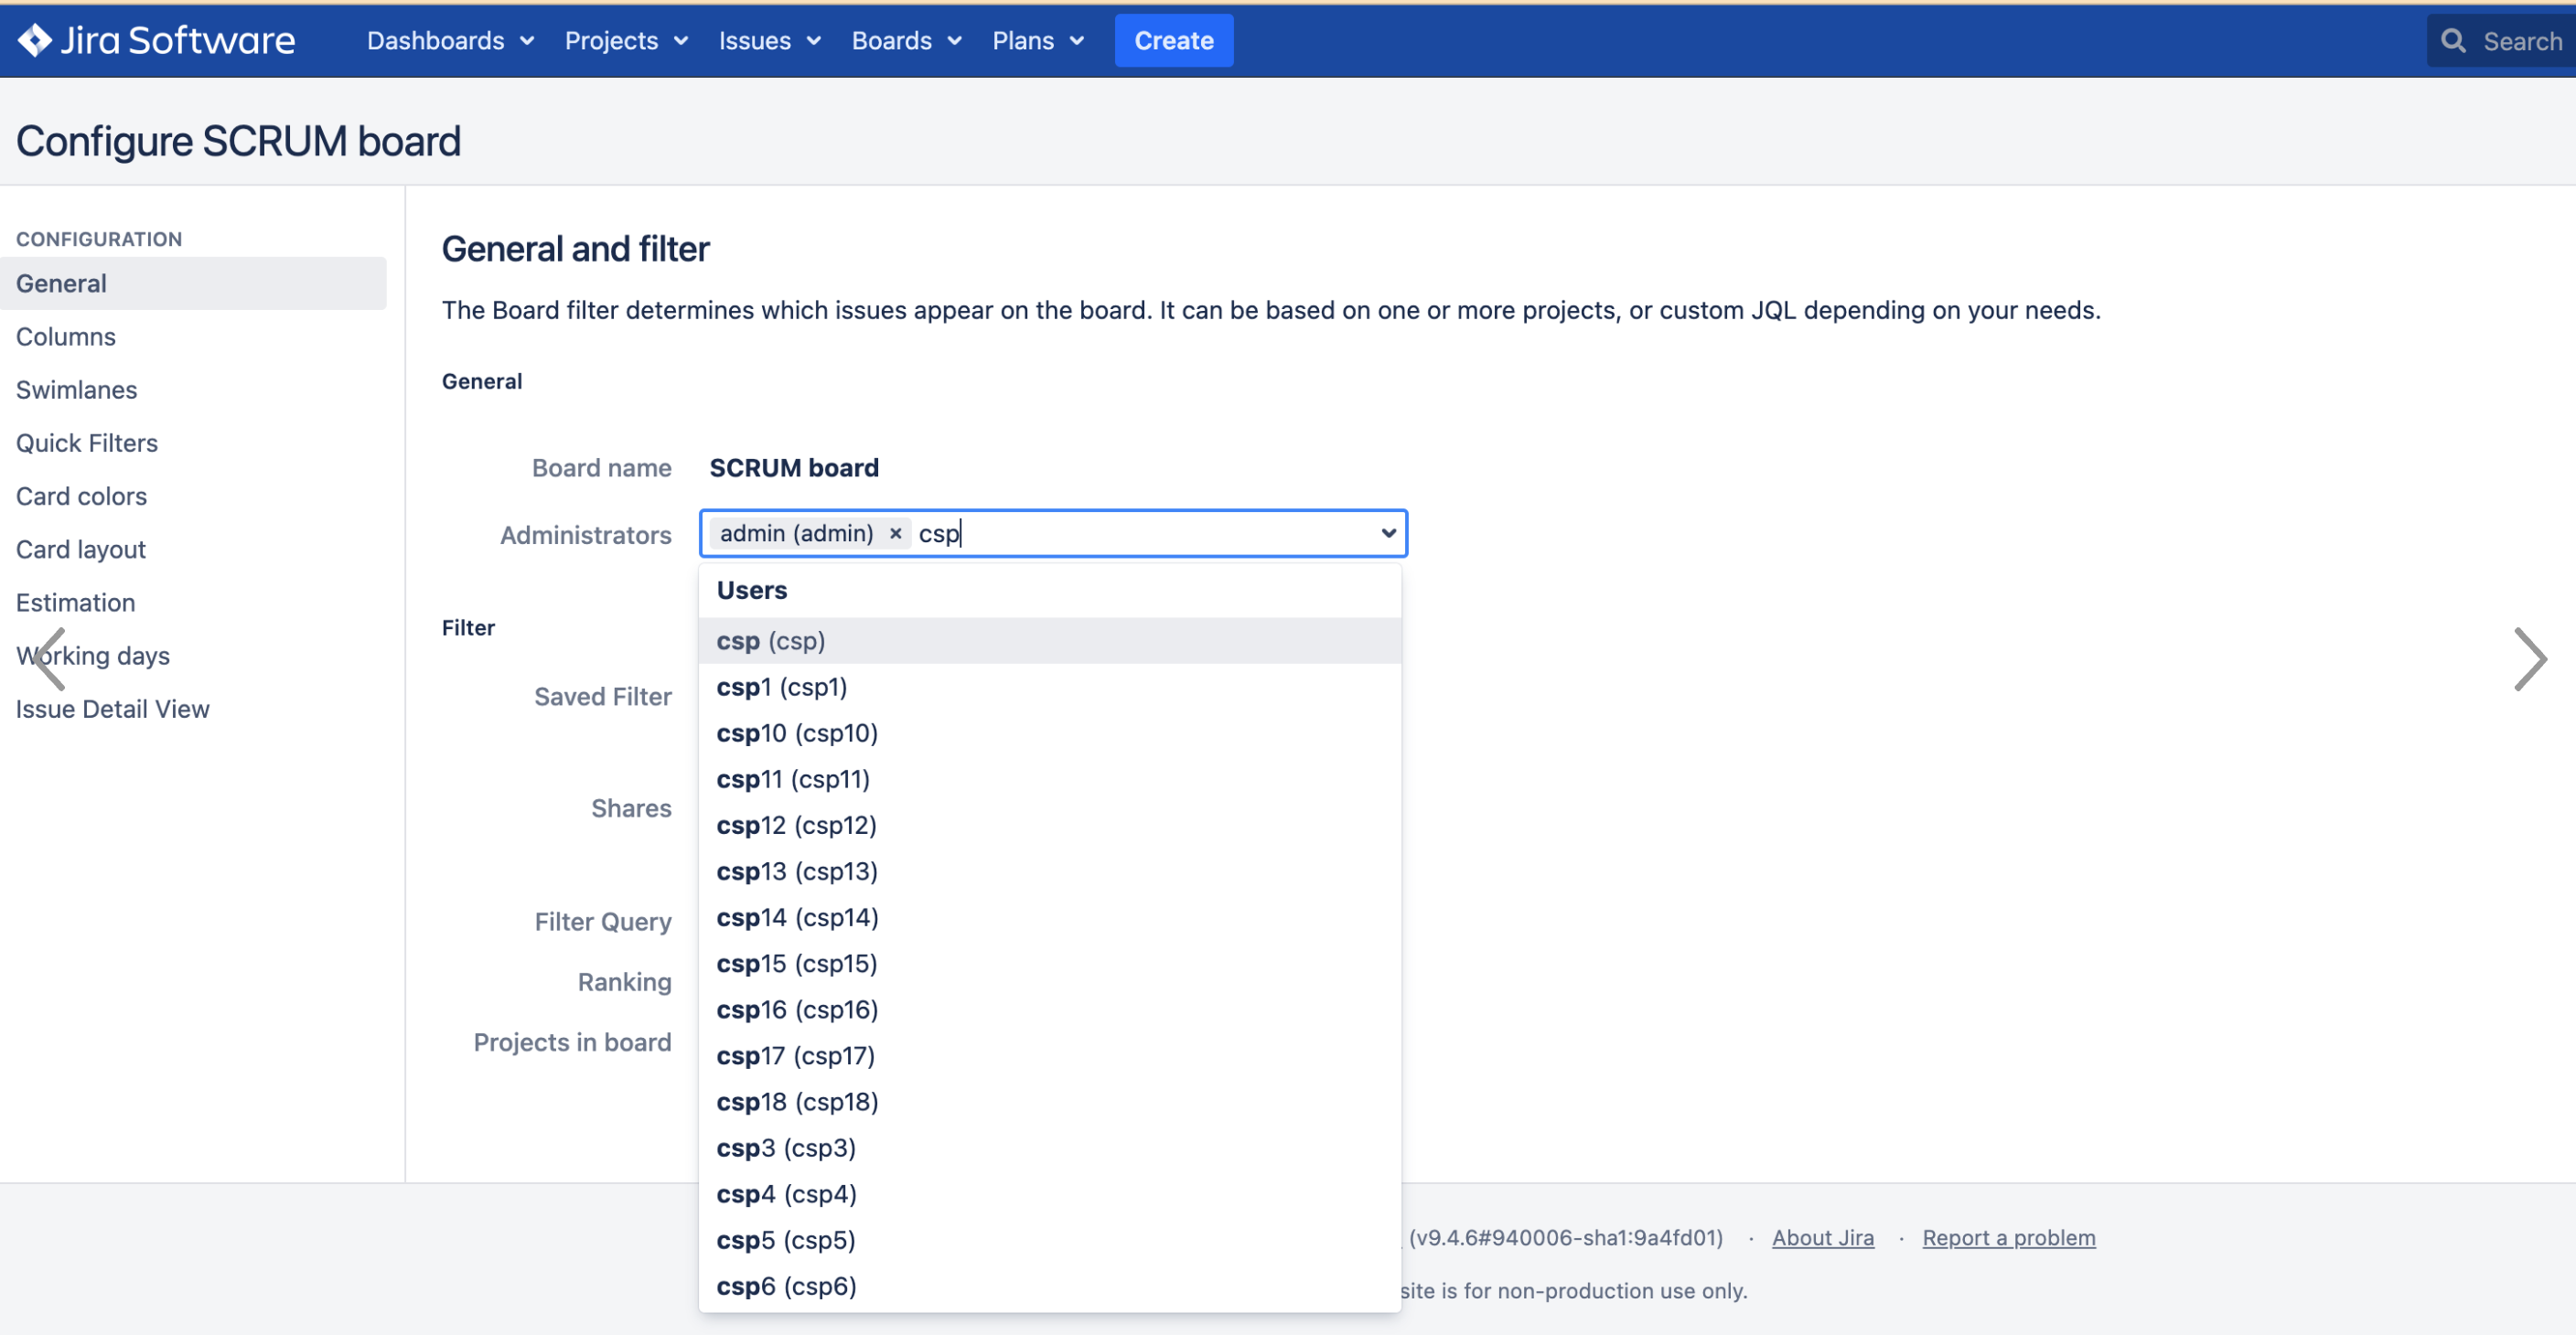Expand the Issues menu
Image resolution: width=2576 pixels, height=1335 pixels.
click(x=769, y=41)
